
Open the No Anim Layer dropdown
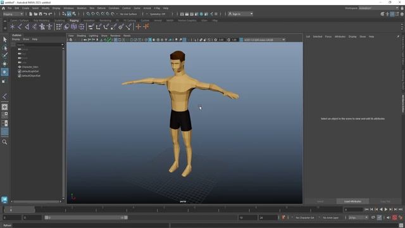click(330, 218)
